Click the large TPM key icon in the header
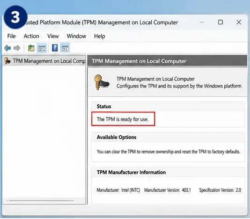Screen dimensions: 250x219 102,82
